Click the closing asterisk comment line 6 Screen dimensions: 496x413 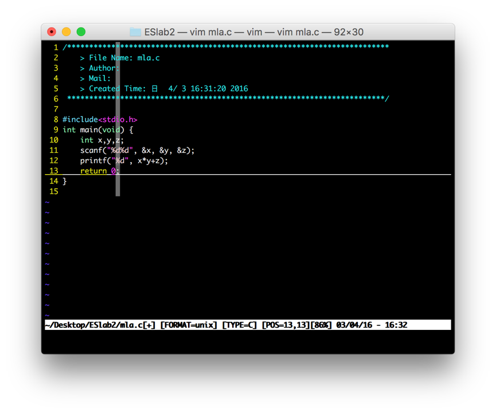(228, 99)
